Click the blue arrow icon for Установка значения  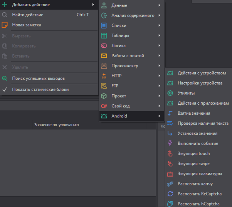coord(170,133)
